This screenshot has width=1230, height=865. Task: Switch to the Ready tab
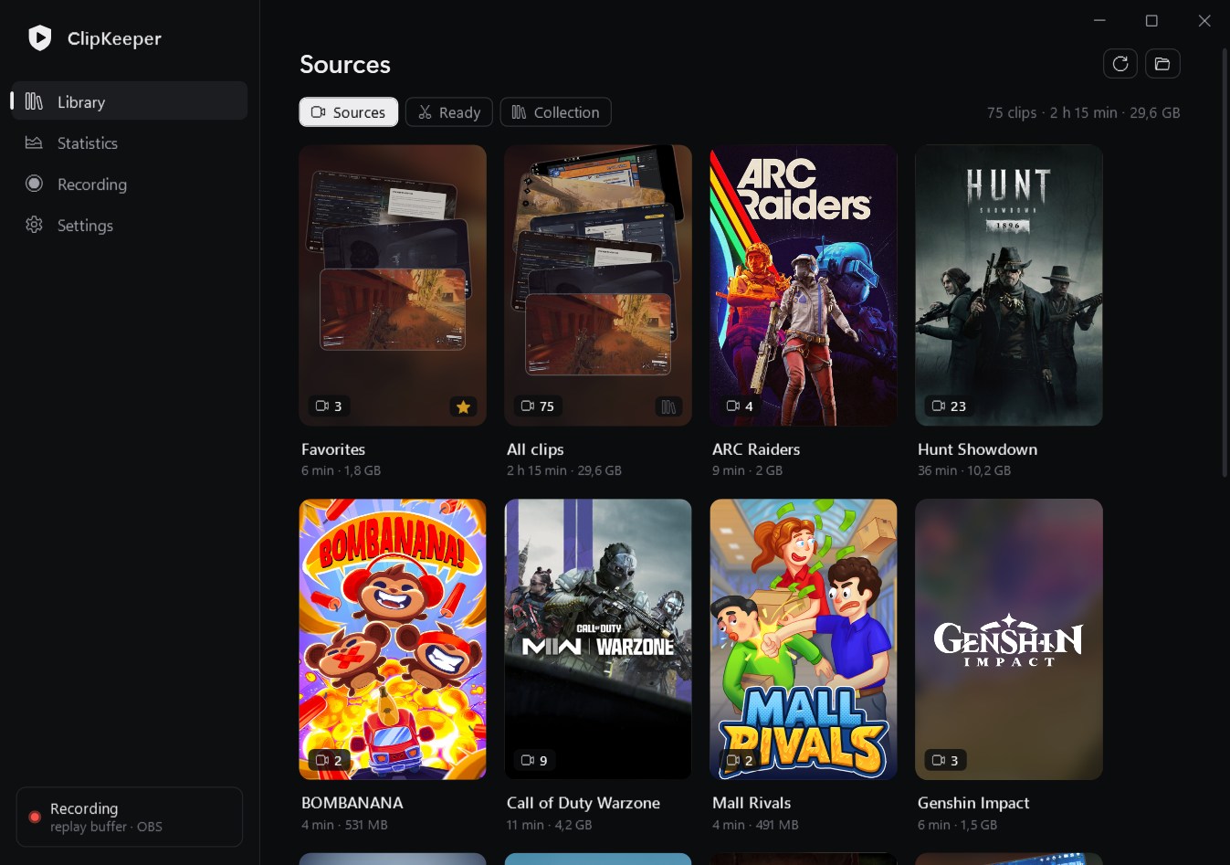click(449, 112)
